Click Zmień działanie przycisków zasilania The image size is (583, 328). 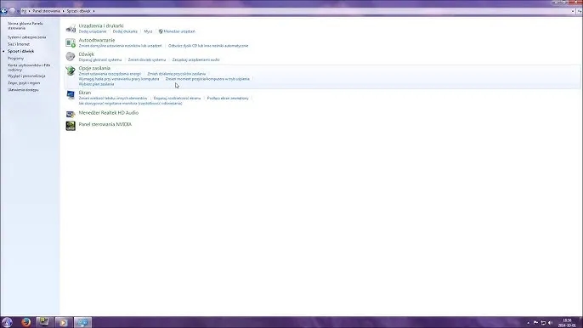(x=176, y=74)
